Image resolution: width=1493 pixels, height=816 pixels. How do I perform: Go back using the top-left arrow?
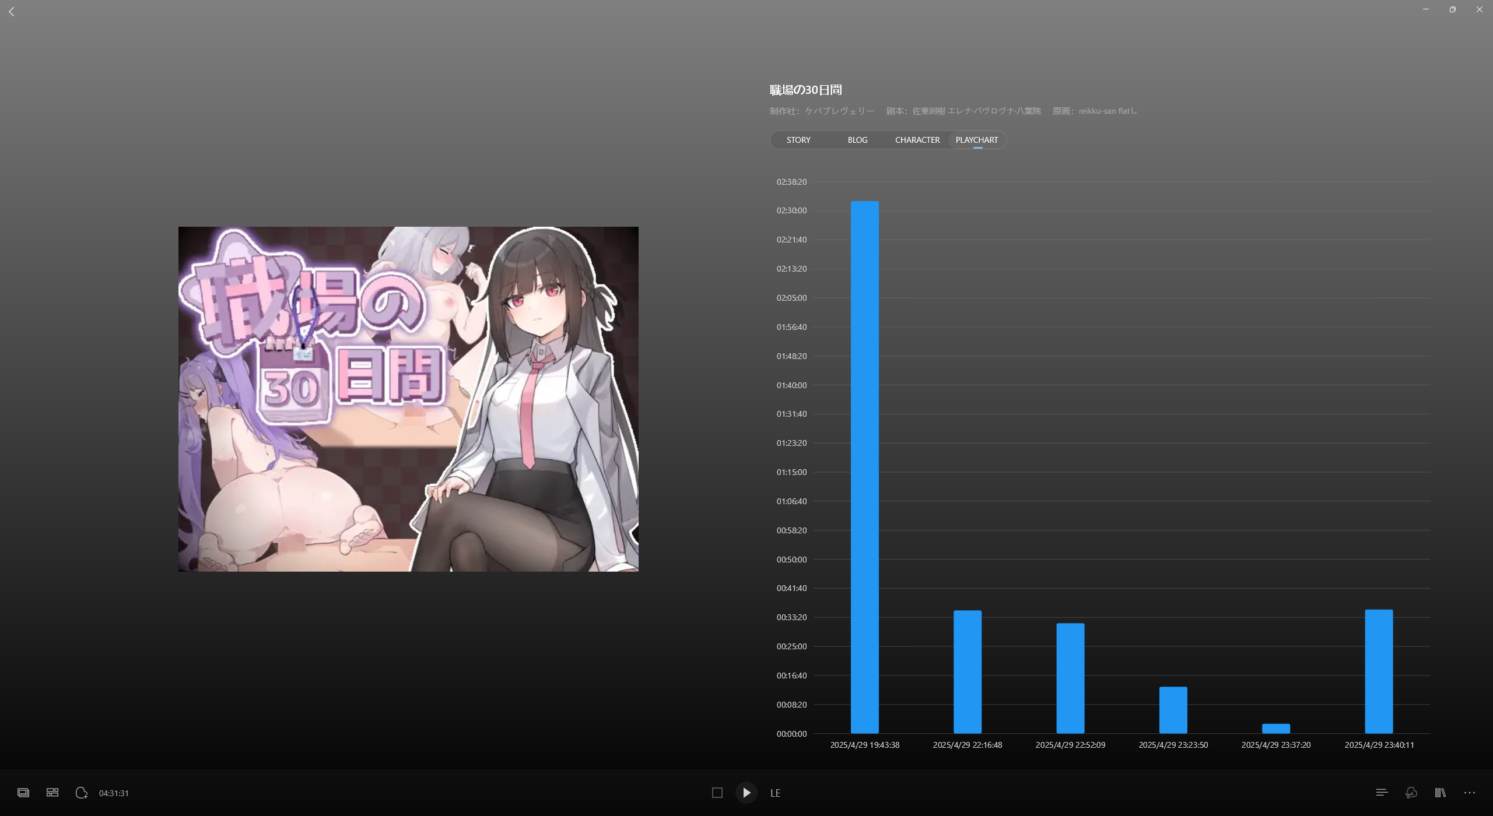click(x=12, y=12)
